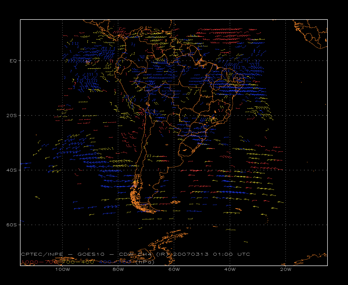Click the 60S latitude label
The image size is (348, 285).
[12, 225]
